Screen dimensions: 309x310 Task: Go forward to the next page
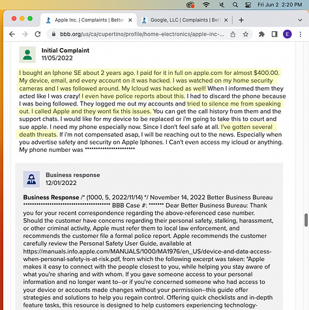[x=25, y=34]
